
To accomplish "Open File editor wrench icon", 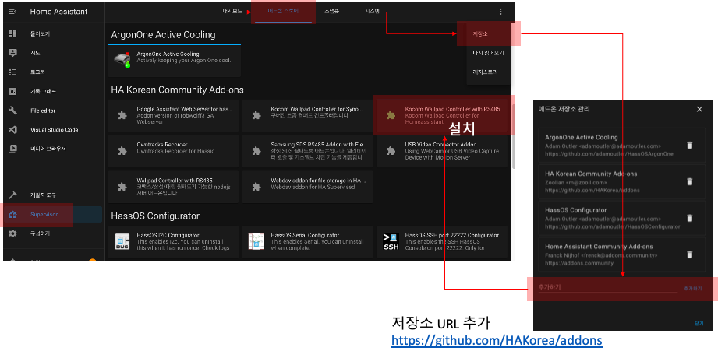I will pos(12,111).
